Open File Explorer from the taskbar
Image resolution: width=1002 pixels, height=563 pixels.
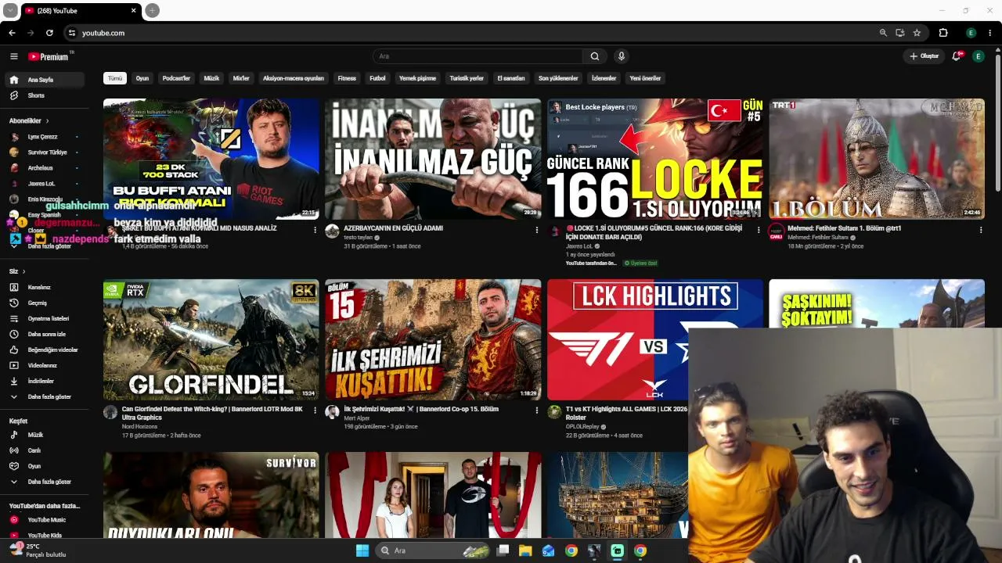pos(525,550)
